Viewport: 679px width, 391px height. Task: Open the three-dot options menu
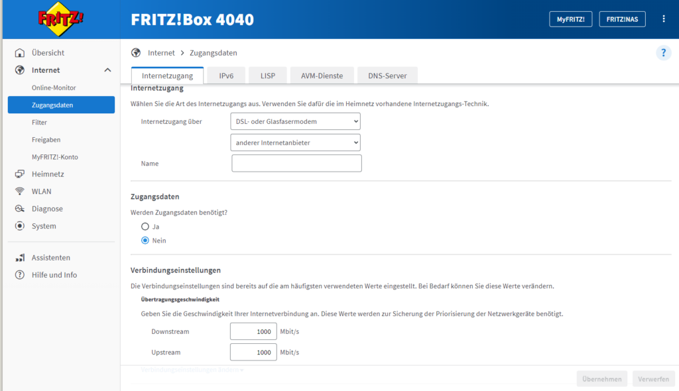click(x=663, y=19)
